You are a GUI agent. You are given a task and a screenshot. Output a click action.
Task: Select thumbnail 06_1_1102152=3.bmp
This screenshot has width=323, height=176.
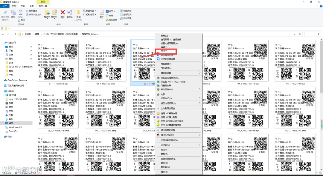[106, 109]
